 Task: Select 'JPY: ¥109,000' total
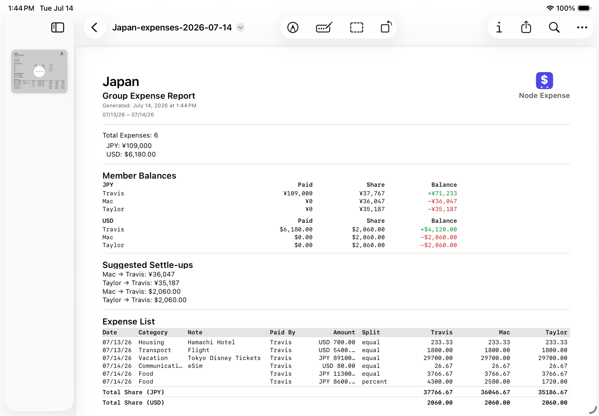click(x=129, y=146)
